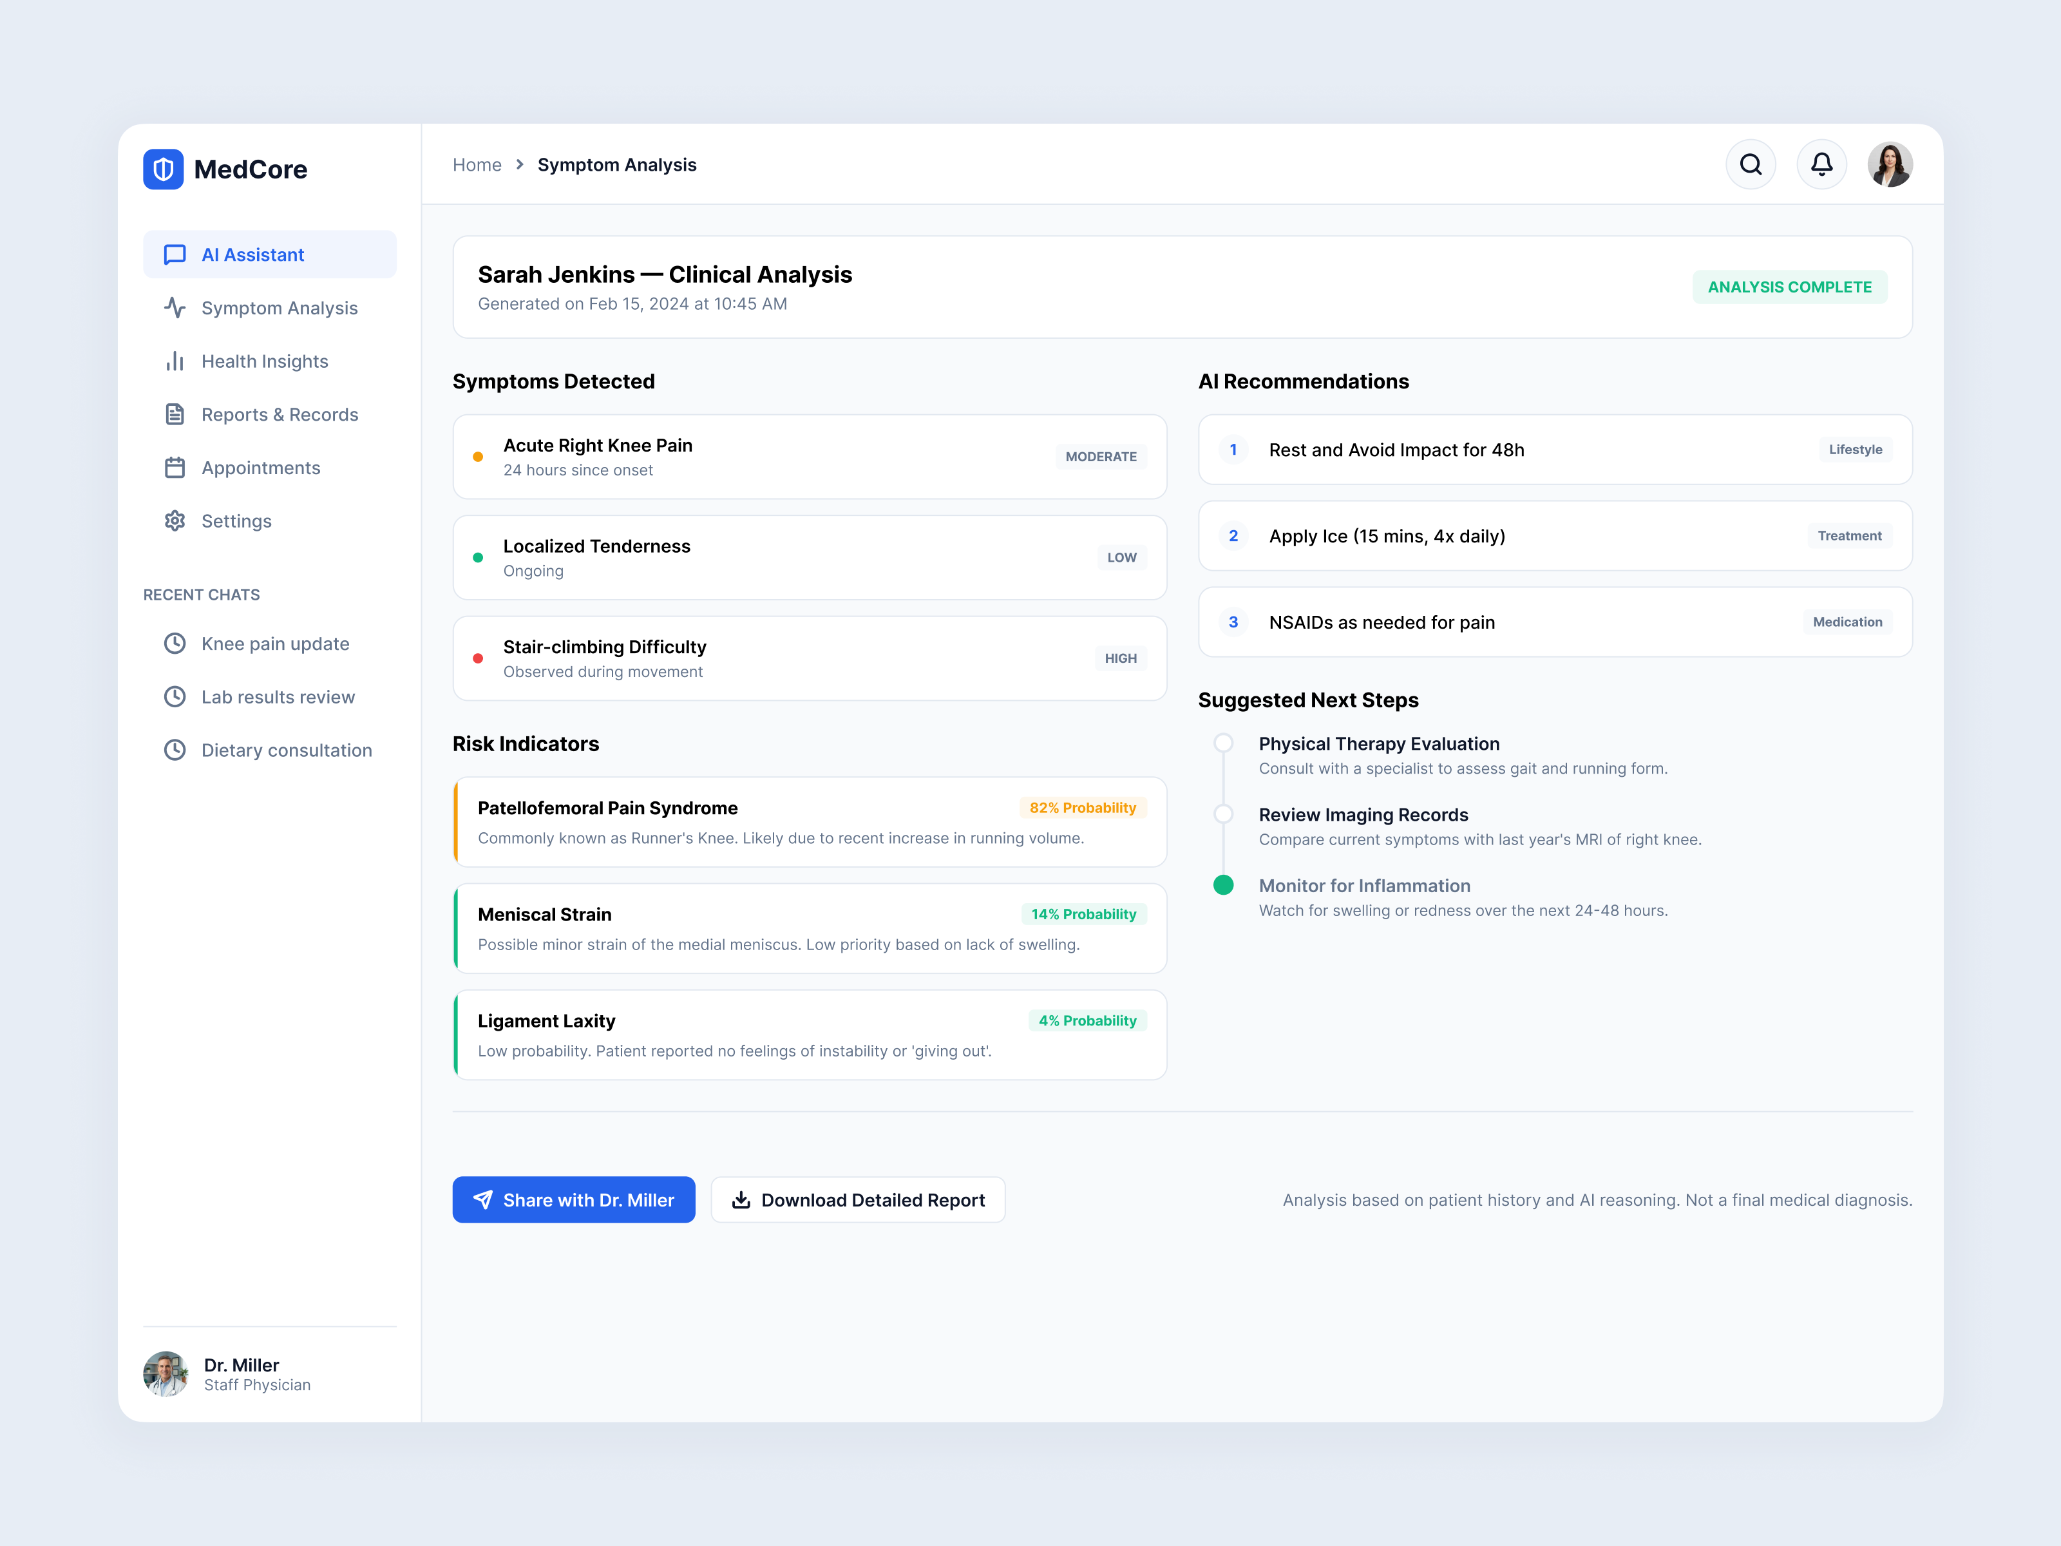Click the 82% Probability badge
Viewport: 2061px width, 1546px height.
pyautogui.click(x=1083, y=808)
